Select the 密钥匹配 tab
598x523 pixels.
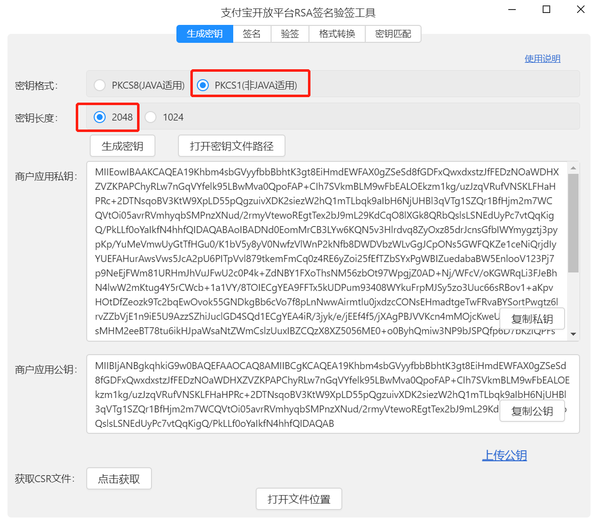(393, 34)
